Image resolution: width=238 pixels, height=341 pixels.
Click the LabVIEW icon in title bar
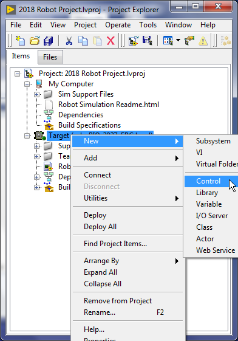(11, 10)
